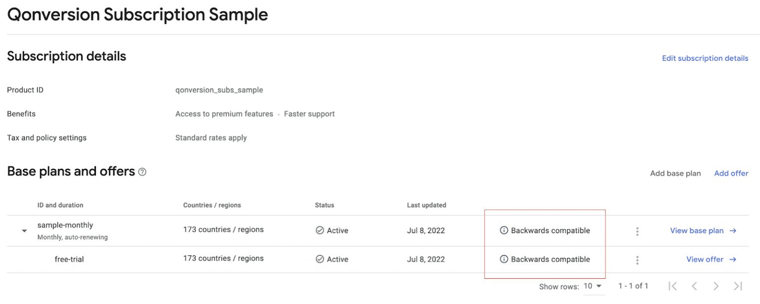760x304 pixels.
Task: Open the overflow menu for the sample-monthly base plan
Action: (x=637, y=230)
